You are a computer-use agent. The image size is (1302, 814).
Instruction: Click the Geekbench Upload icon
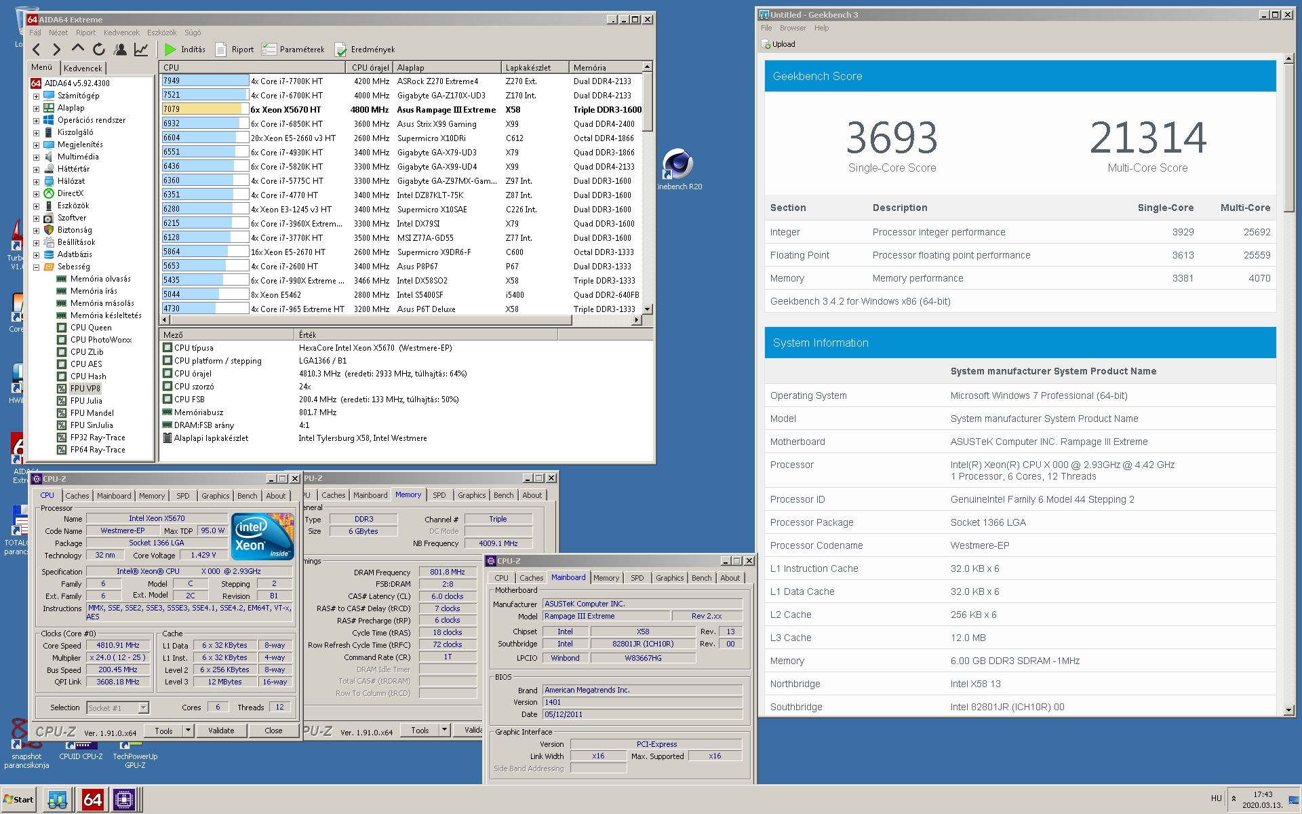click(x=766, y=44)
